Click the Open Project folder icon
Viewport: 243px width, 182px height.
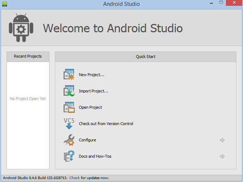click(x=69, y=107)
